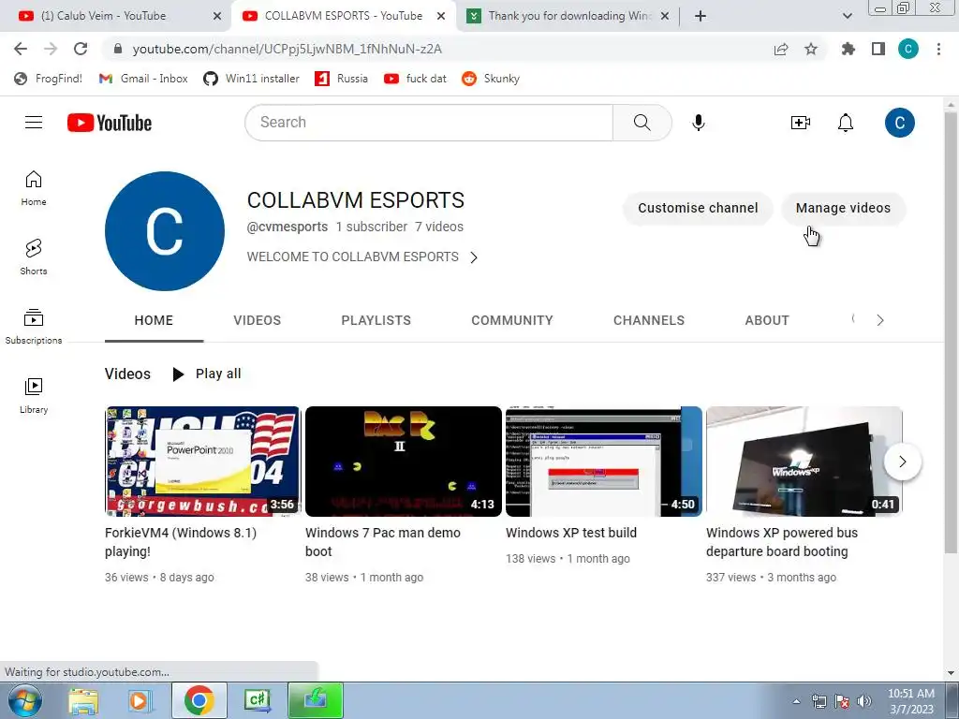This screenshot has width=959, height=719.
Task: Select the ABOUT channel tab
Action: click(767, 320)
